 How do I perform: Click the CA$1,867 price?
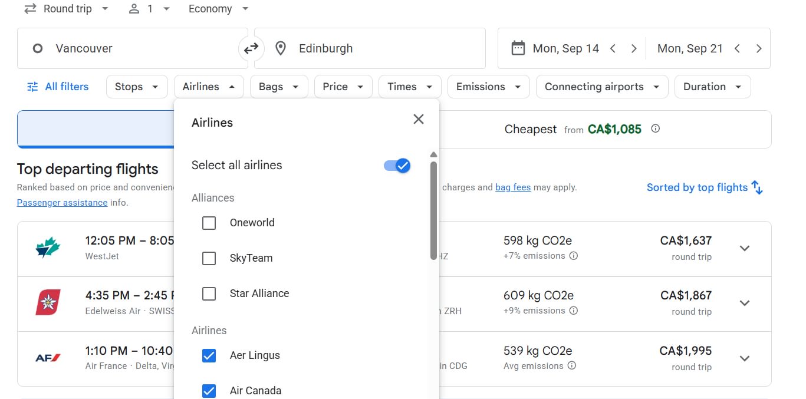click(686, 295)
